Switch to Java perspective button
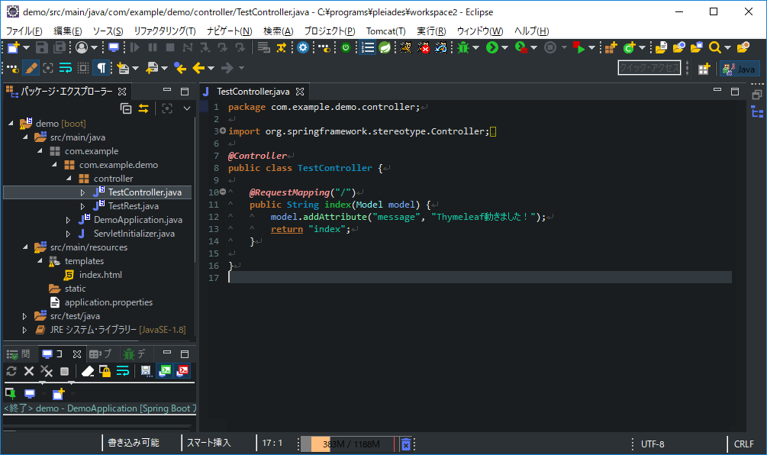 point(740,69)
